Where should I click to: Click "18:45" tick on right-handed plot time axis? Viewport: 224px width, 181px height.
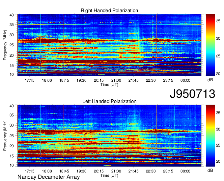tap(64, 80)
